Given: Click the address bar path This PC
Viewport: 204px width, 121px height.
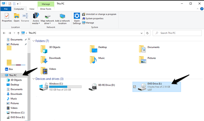Looking at the screenshot, I should 32,33.
